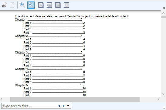Find previous match with left arrow
Viewport: 166px width, 110px height.
pos(59,106)
